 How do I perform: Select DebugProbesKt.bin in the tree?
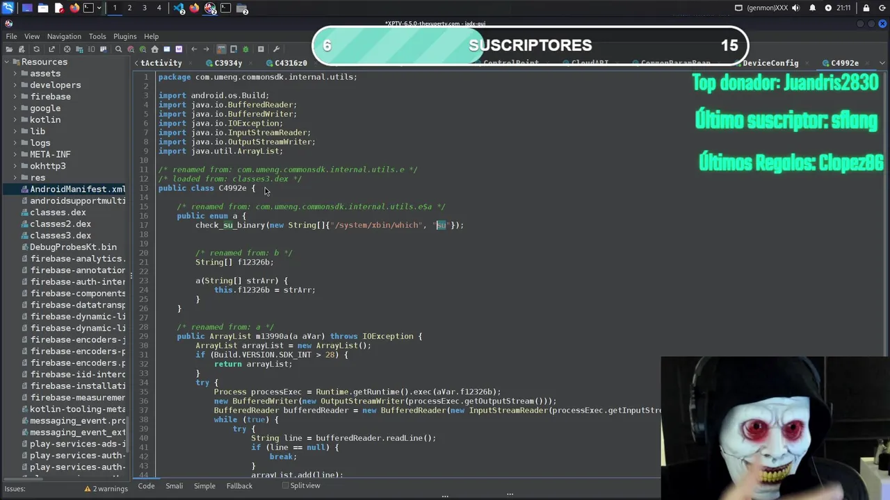pyautogui.click(x=72, y=247)
